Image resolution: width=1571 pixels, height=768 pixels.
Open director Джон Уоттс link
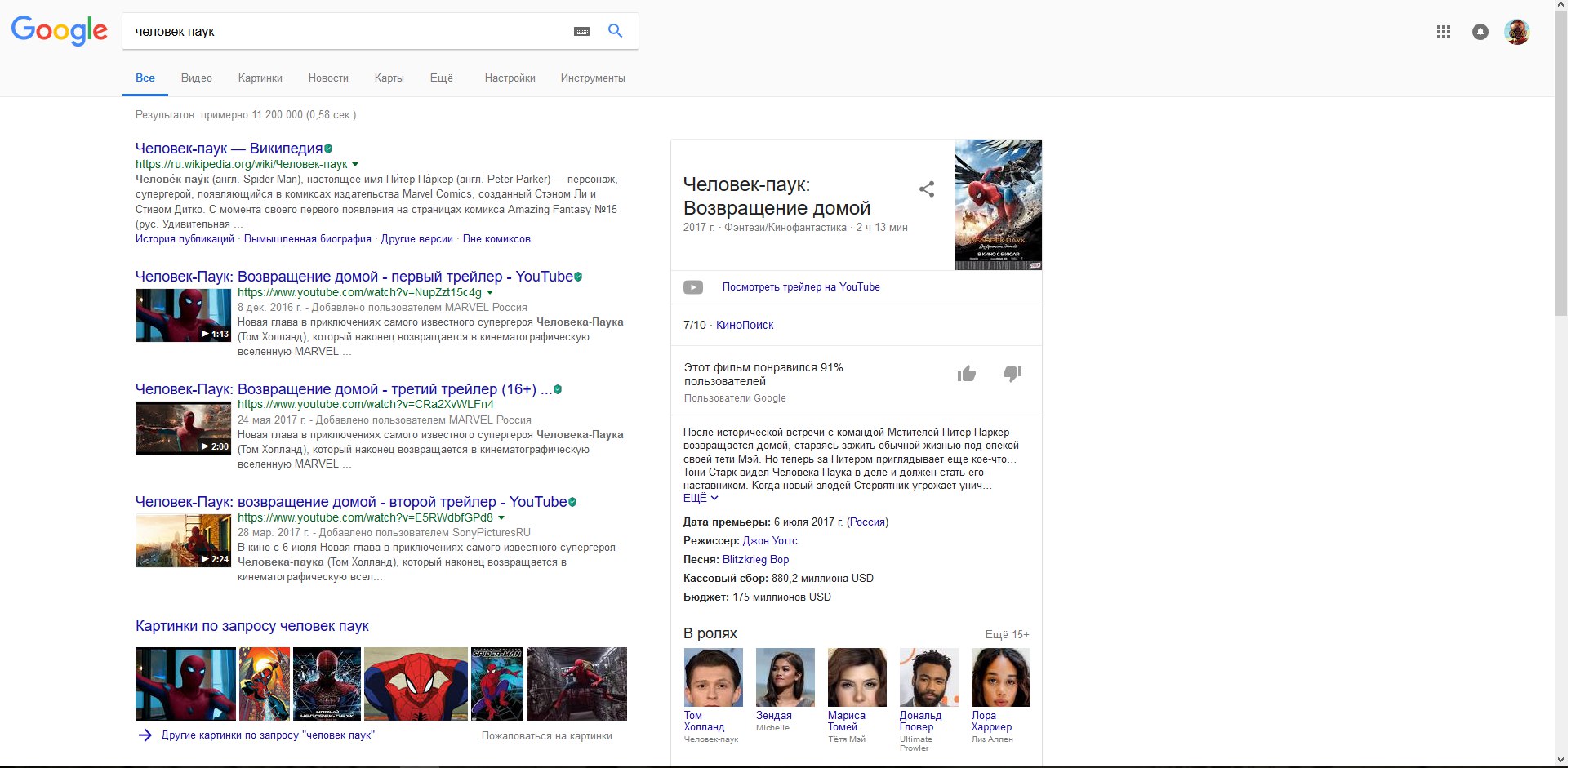point(770,541)
